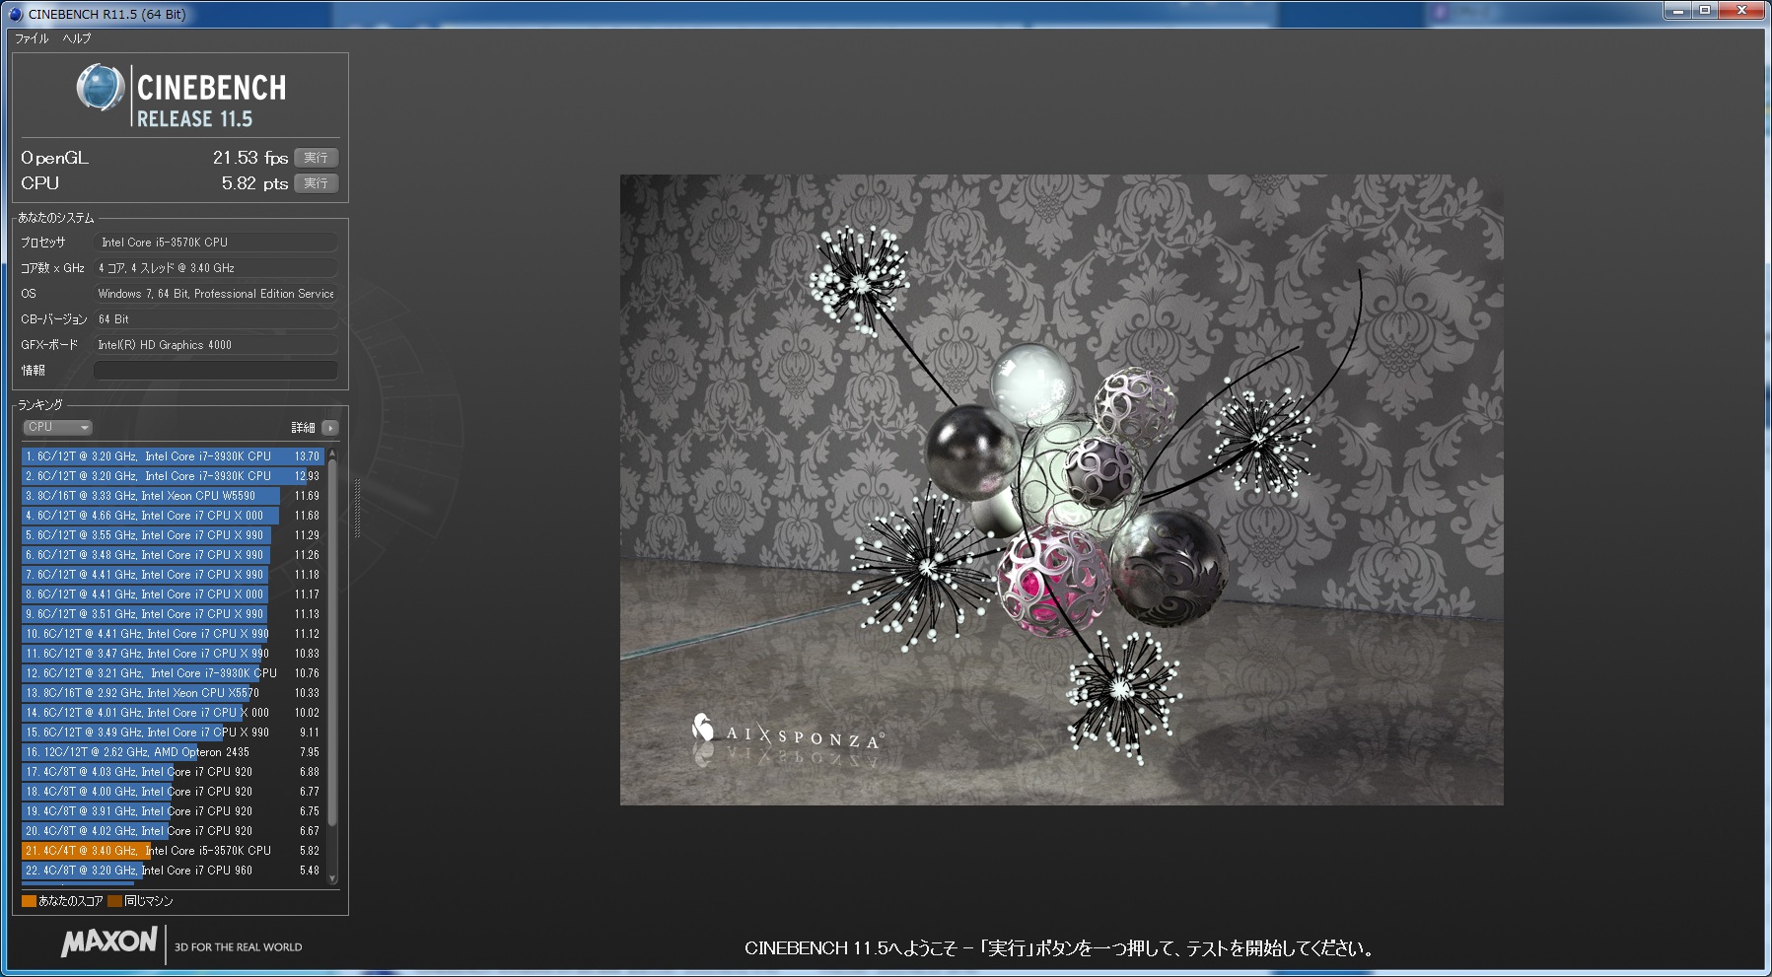Select rank 11 row scoring 10.83

(x=174, y=654)
